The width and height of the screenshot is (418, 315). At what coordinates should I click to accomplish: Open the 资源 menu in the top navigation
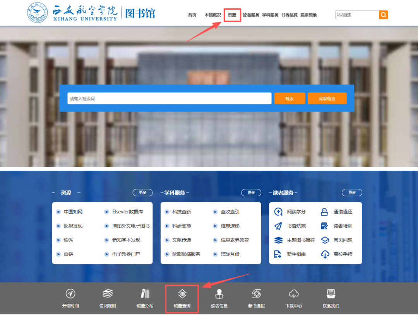[x=232, y=15]
